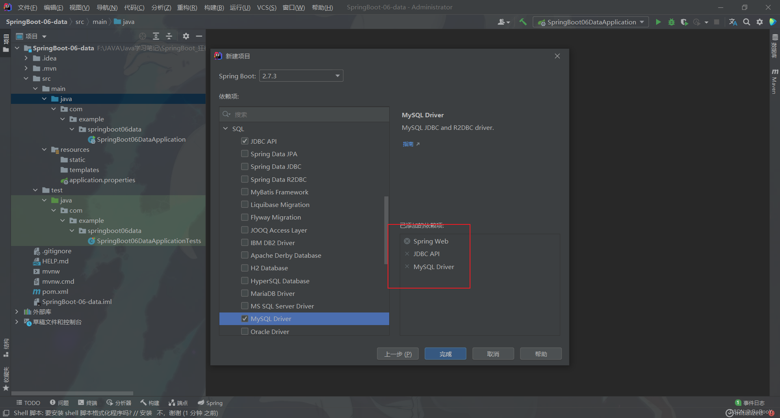This screenshot has width=780, height=418.
Task: Focus the dependency 搜索 field
Action: pyautogui.click(x=304, y=114)
